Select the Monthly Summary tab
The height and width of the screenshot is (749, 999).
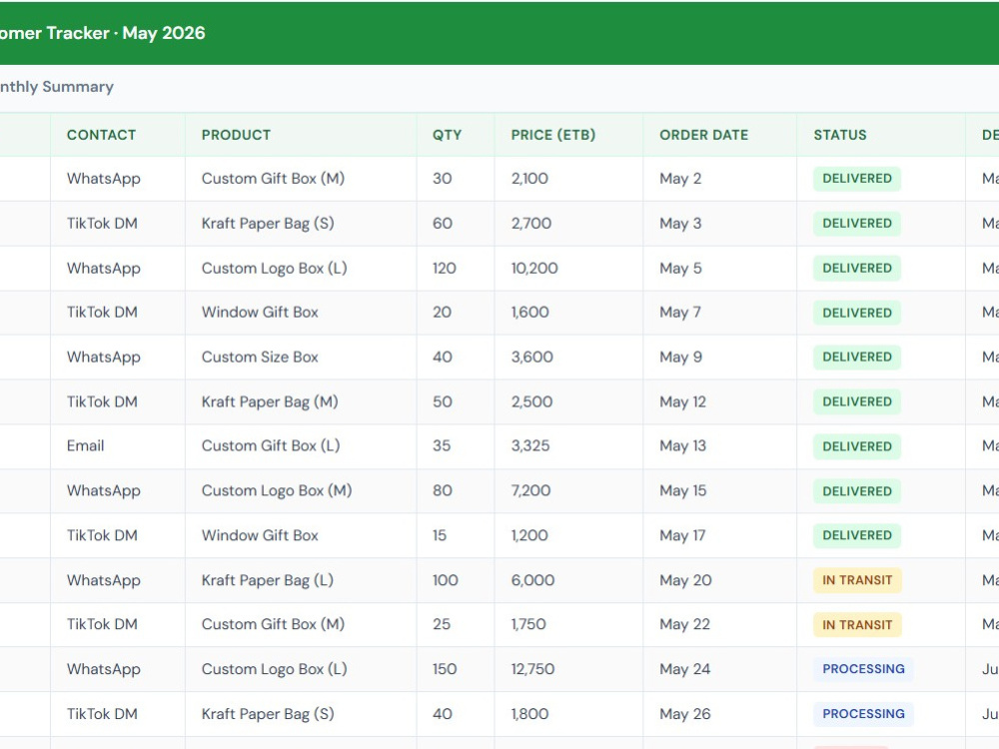pyautogui.click(x=56, y=87)
